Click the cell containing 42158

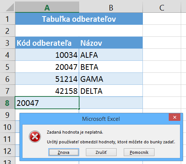coord(47,91)
